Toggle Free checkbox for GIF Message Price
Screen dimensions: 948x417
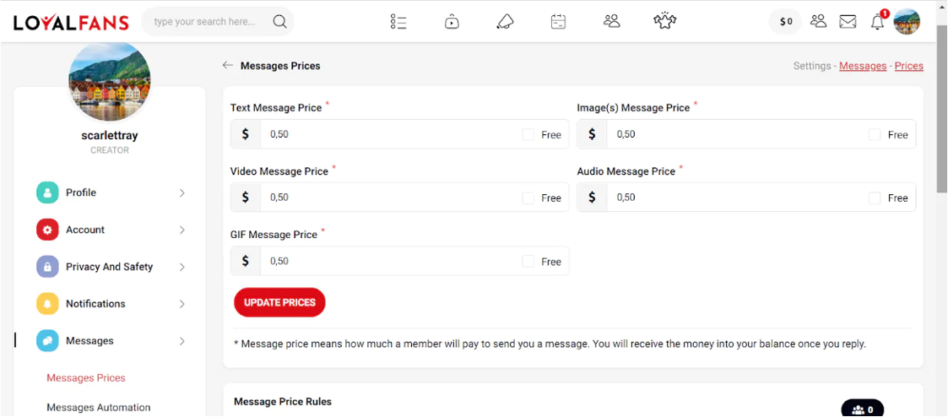click(x=528, y=261)
